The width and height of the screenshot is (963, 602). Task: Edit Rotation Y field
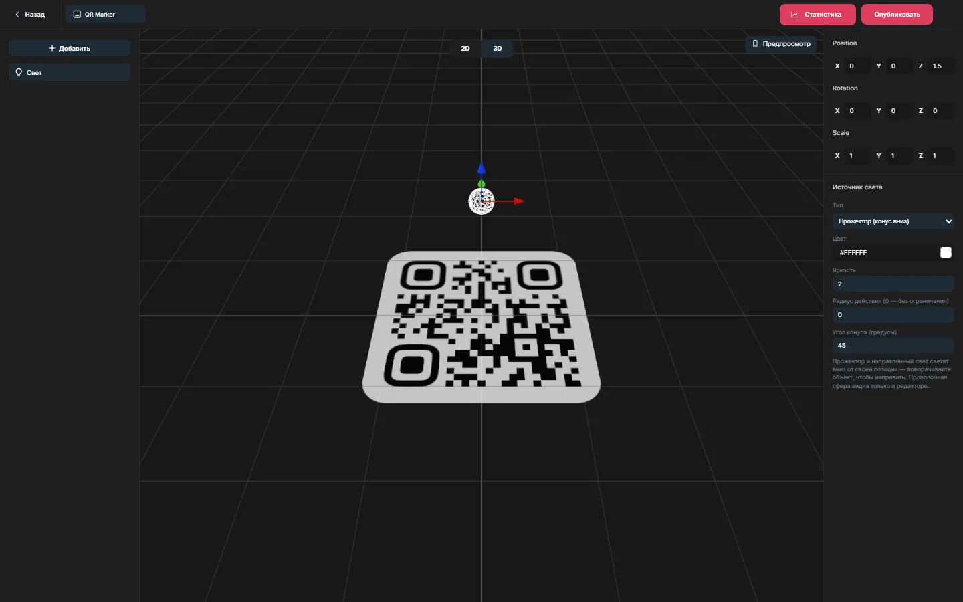(x=899, y=110)
